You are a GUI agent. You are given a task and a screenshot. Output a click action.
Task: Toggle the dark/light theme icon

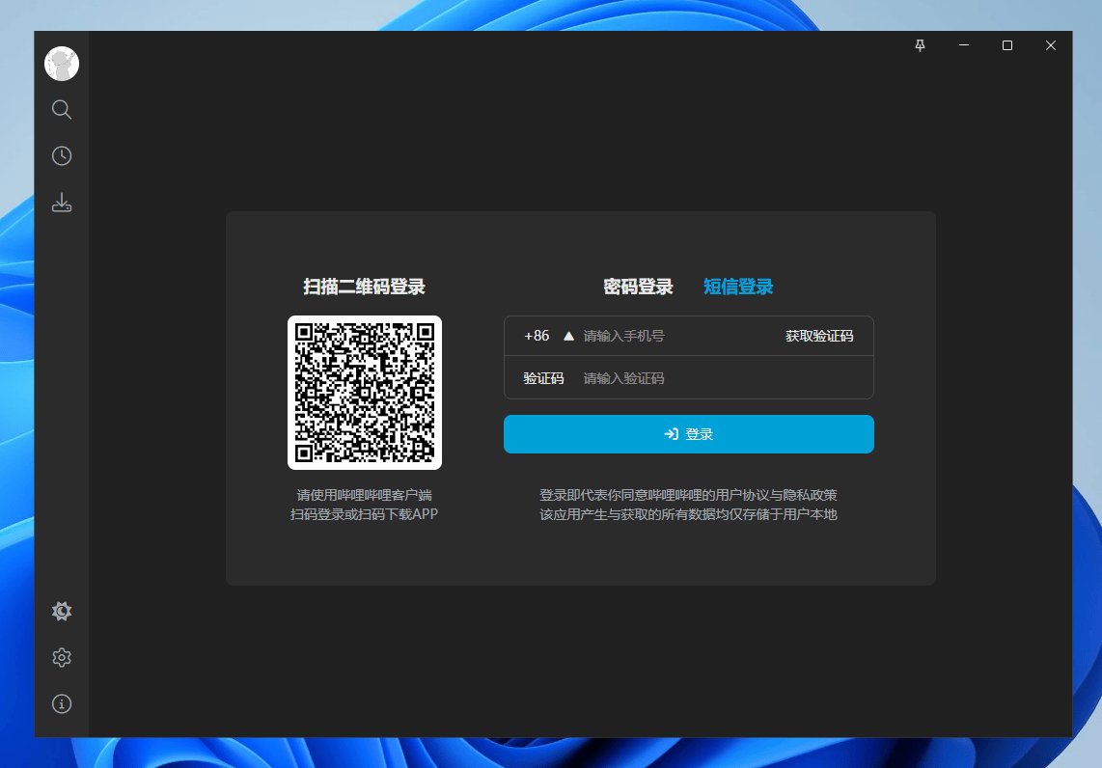(x=62, y=611)
